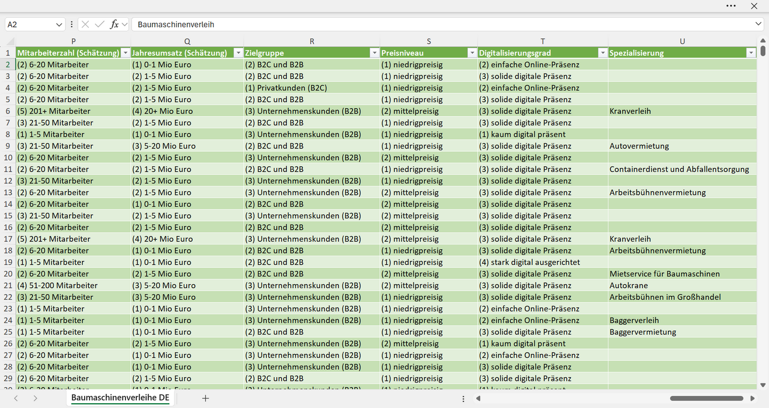Go to next sheet arrow
The width and height of the screenshot is (769, 408).
[35, 398]
